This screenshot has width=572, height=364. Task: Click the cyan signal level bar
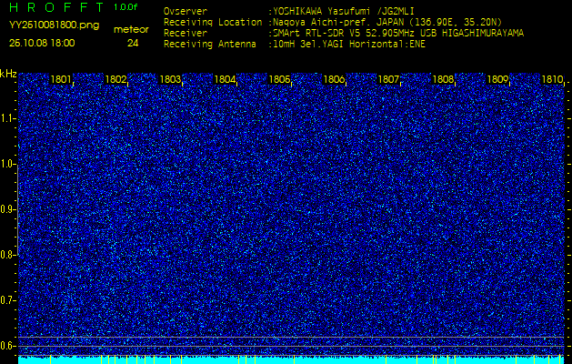[291, 360]
